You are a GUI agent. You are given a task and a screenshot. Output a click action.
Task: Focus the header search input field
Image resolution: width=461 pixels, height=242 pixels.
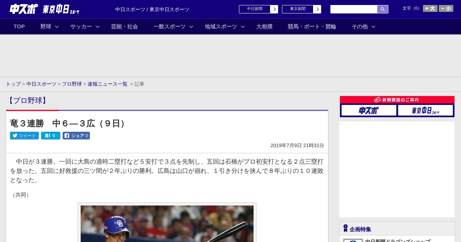point(354,9)
